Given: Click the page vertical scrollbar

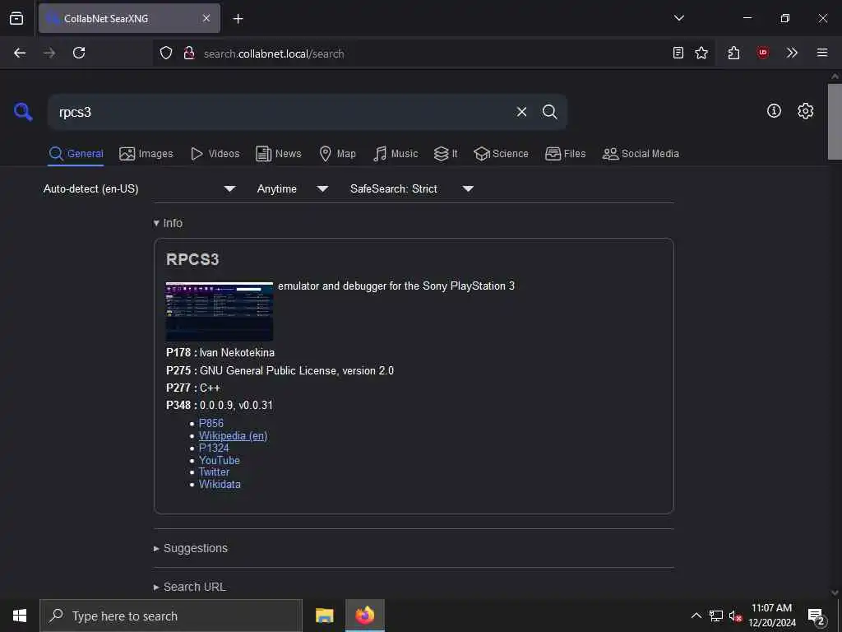Looking at the screenshot, I should 835,122.
